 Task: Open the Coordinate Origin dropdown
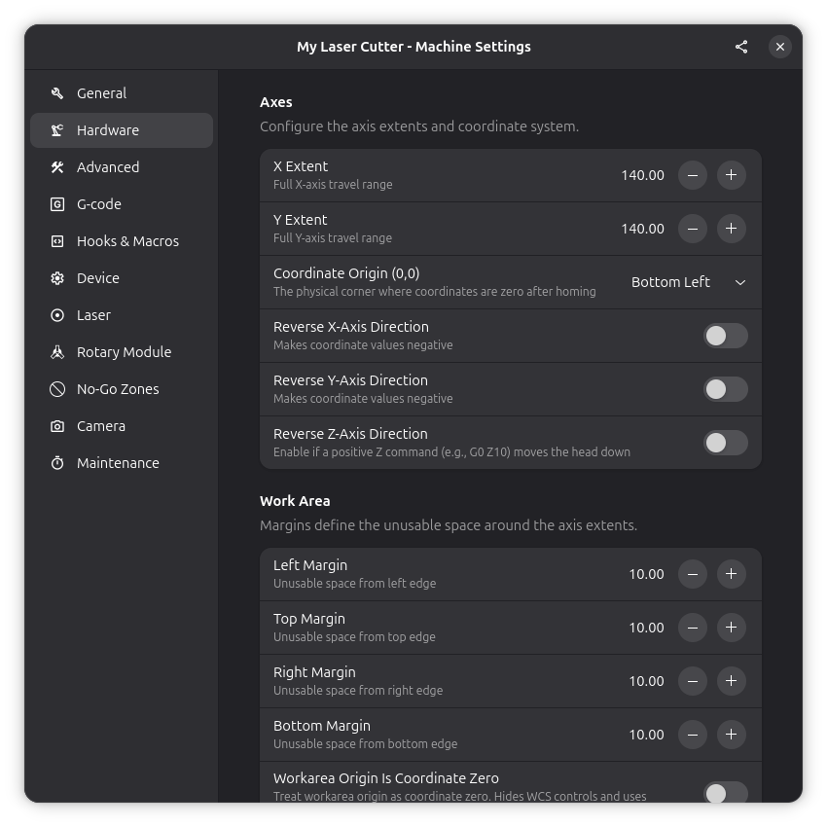[688, 282]
